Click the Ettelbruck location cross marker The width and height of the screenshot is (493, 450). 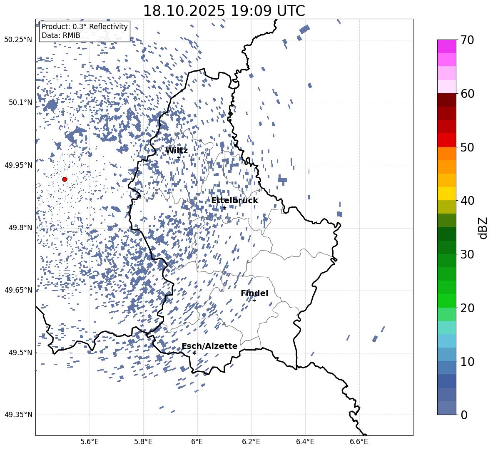pos(224,208)
